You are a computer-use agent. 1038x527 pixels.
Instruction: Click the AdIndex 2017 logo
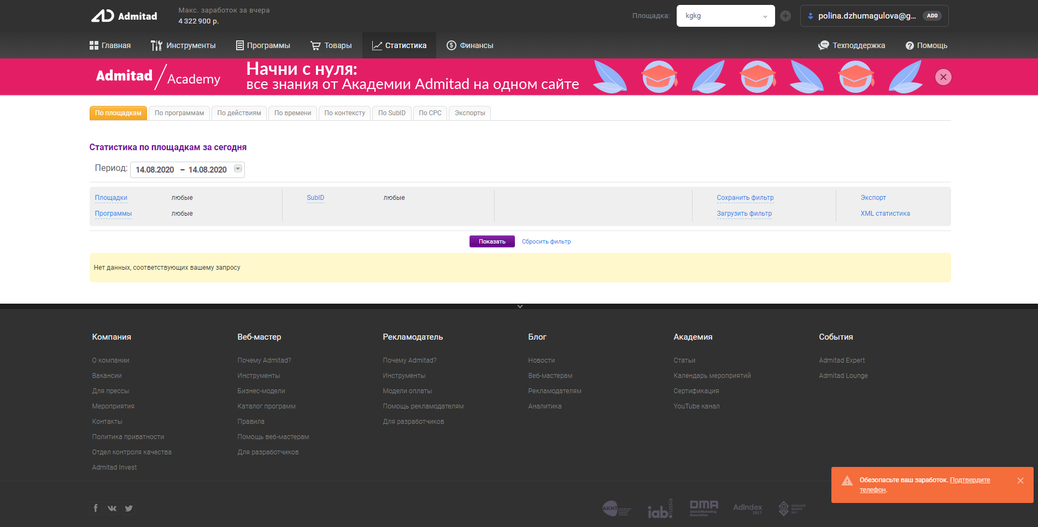[748, 508]
